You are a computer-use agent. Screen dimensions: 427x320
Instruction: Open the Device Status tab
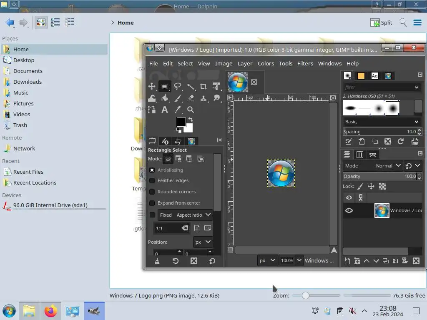(165, 141)
